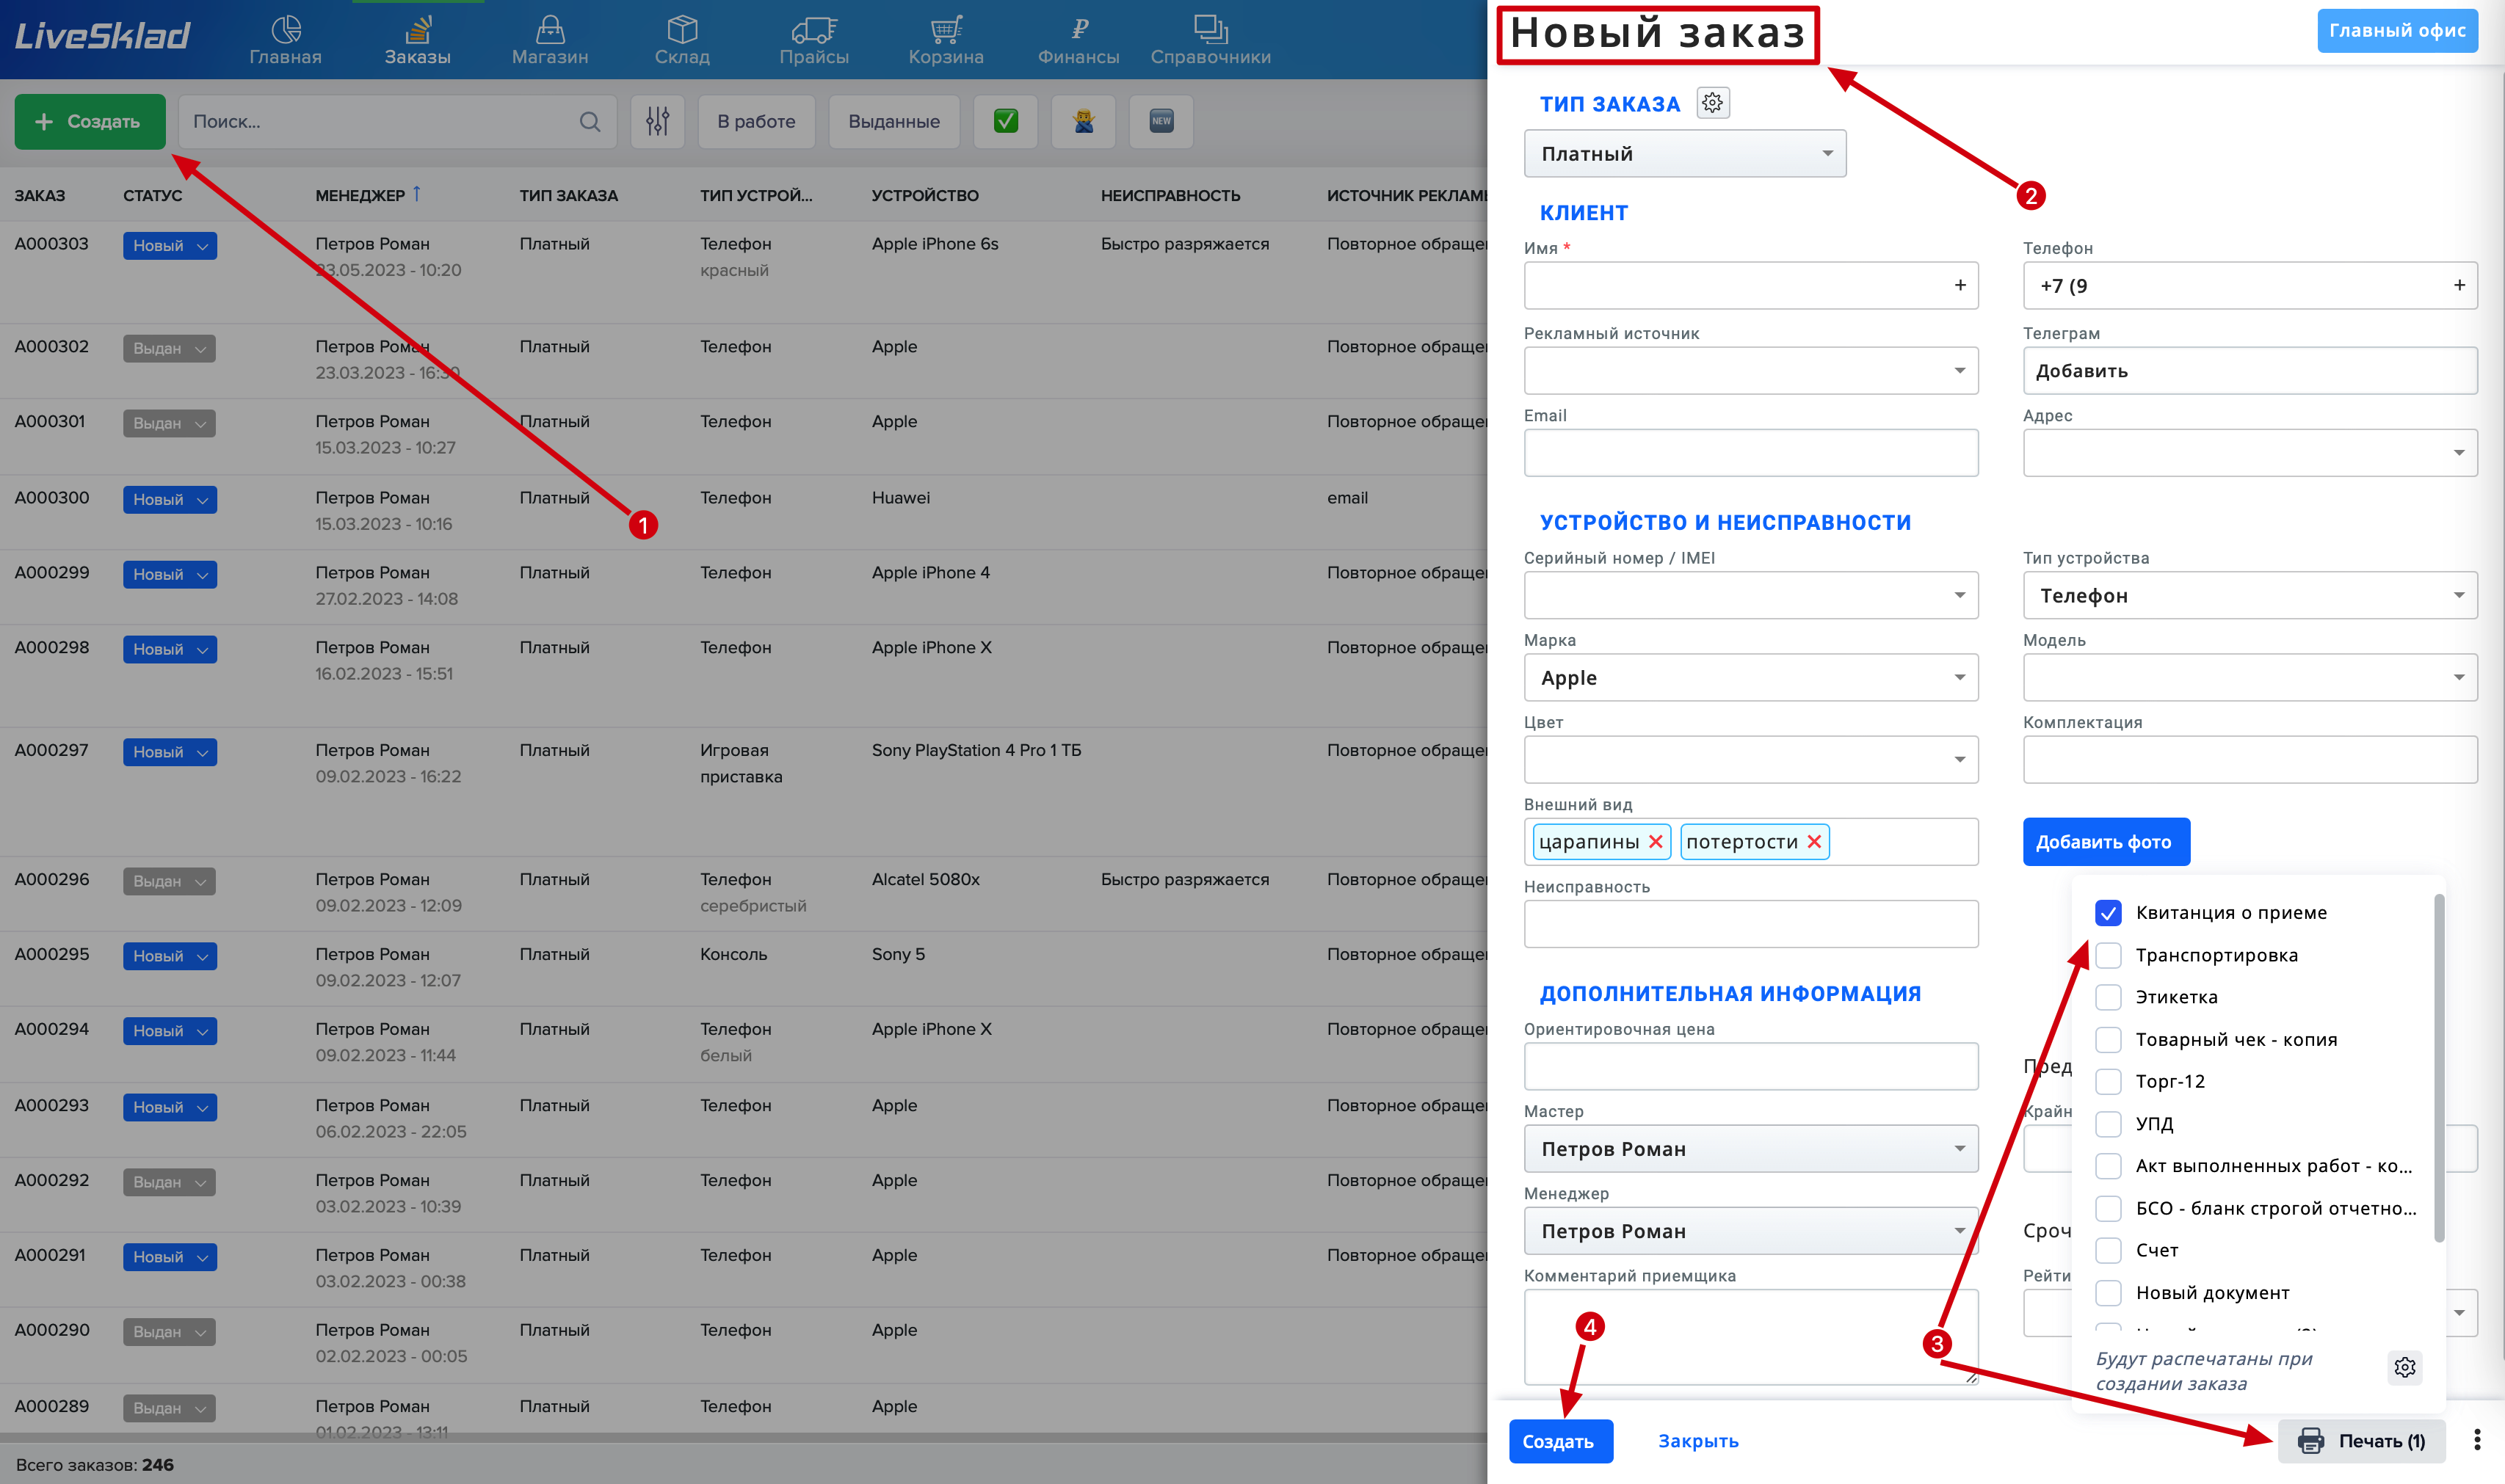
Task: Open Заказы tab
Action: 417,40
